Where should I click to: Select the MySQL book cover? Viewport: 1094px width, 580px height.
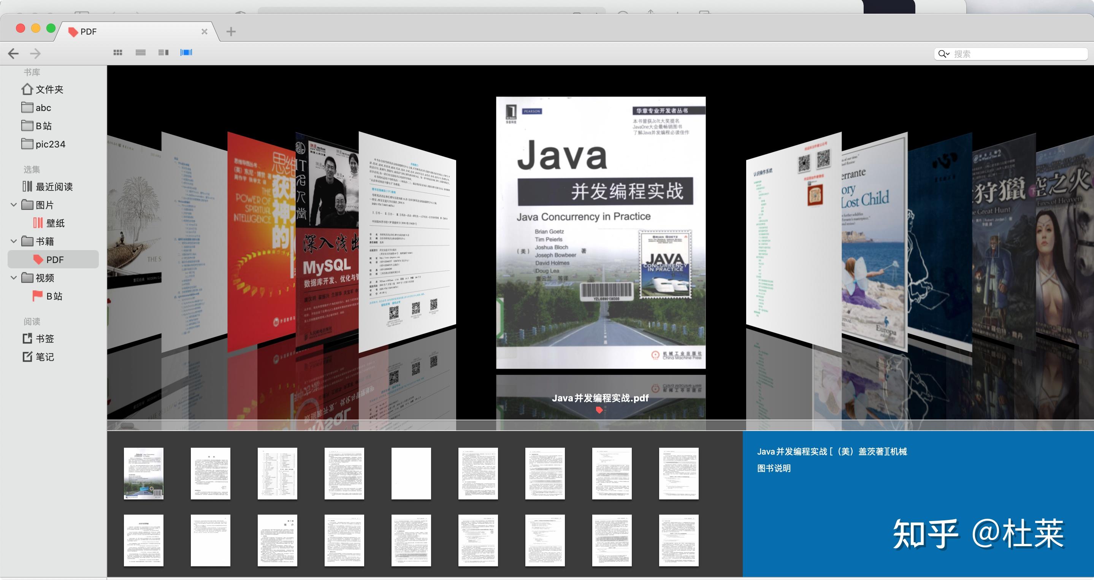point(327,240)
